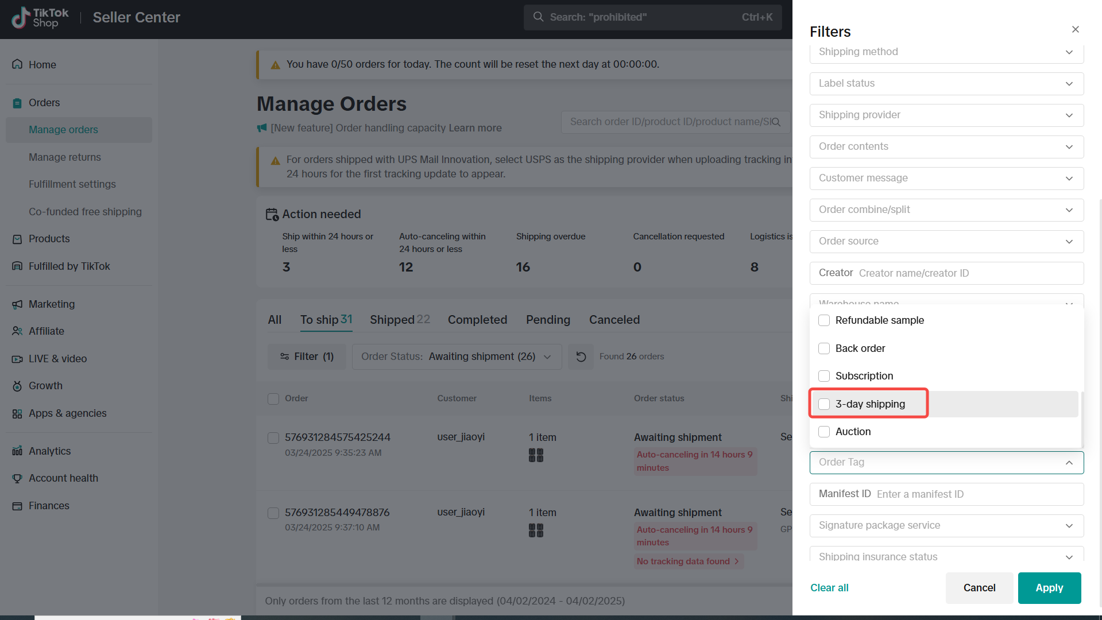Open Home from sidebar icon
Screen dimensions: 1102x620
point(17,64)
